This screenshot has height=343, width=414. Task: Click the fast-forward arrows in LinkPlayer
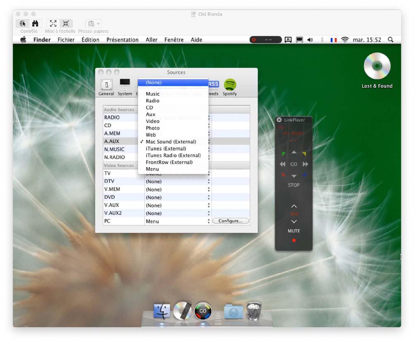pyautogui.click(x=305, y=164)
